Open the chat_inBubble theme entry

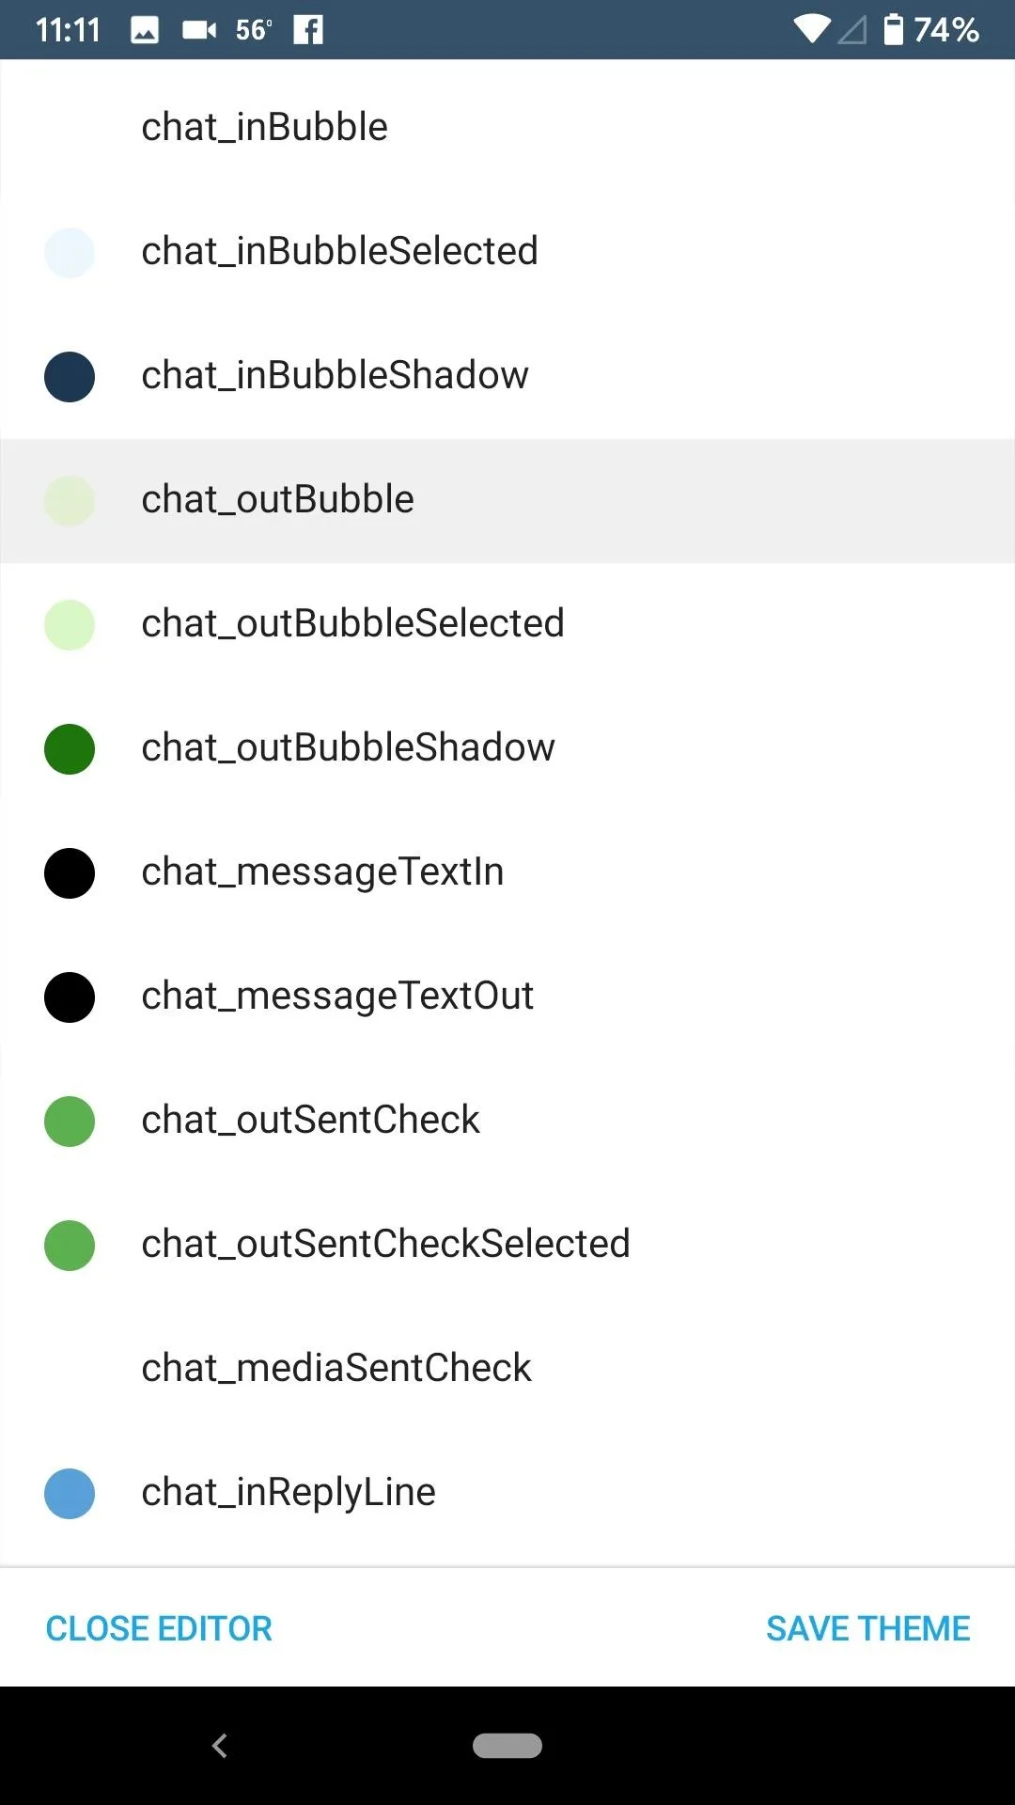(507, 127)
